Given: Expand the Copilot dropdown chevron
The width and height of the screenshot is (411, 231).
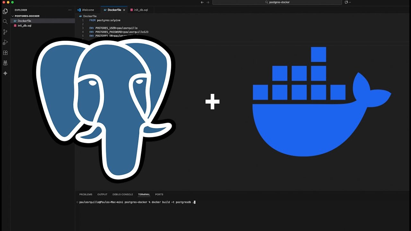Looking at the screenshot, I should coord(350,2).
